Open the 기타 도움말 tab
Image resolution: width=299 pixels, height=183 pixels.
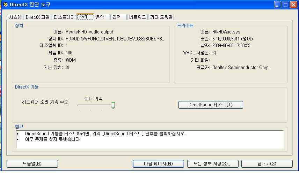coord(161,17)
